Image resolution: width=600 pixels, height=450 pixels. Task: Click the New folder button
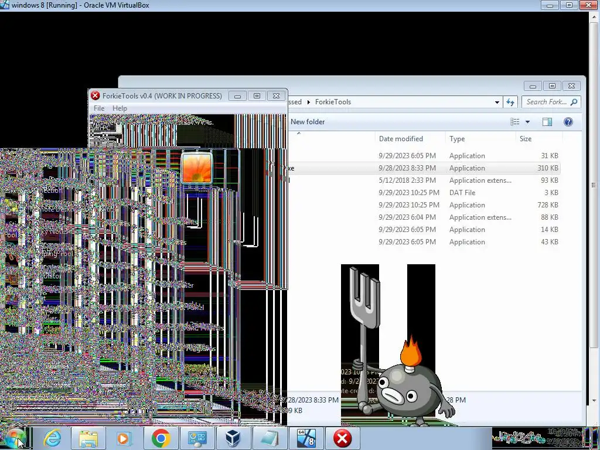point(308,122)
